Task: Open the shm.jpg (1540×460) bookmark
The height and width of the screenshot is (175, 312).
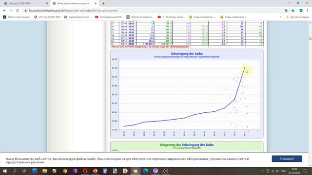Action: pos(47,17)
